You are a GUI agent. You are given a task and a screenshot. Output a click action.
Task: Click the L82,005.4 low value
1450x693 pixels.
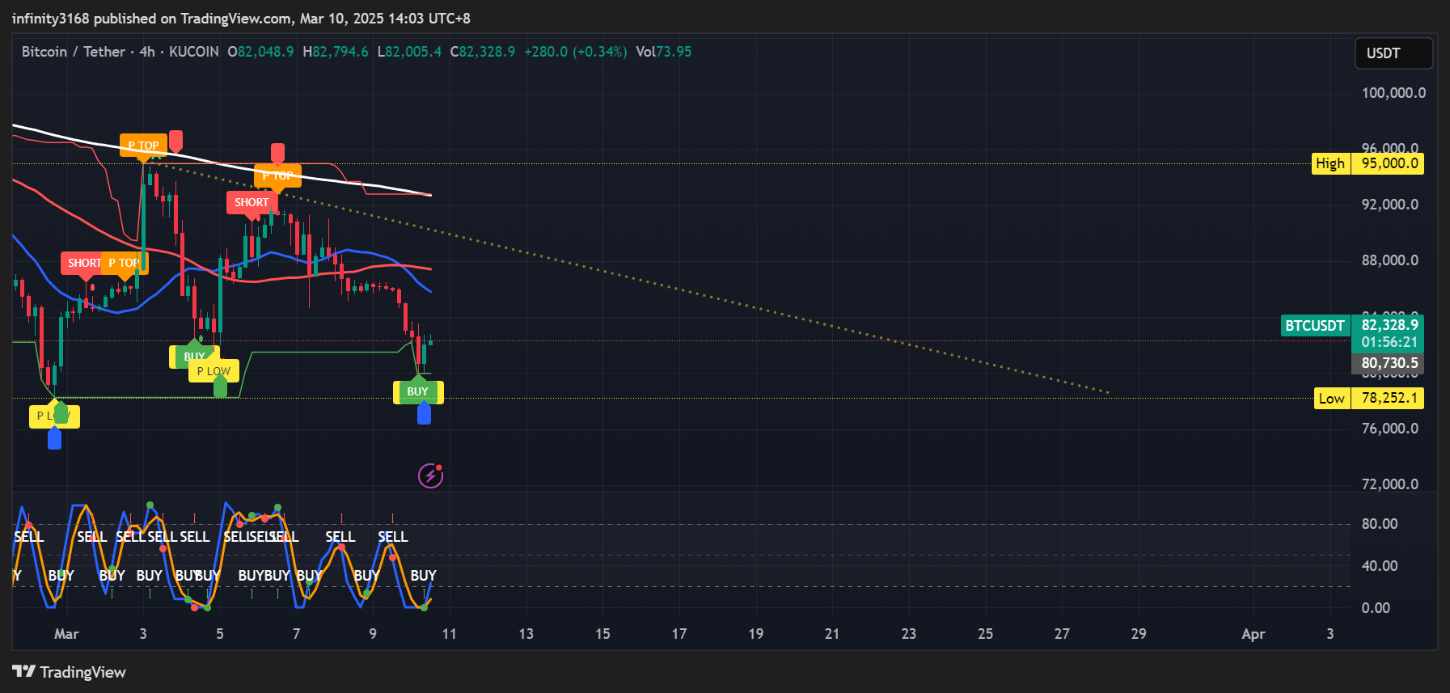pos(409,52)
